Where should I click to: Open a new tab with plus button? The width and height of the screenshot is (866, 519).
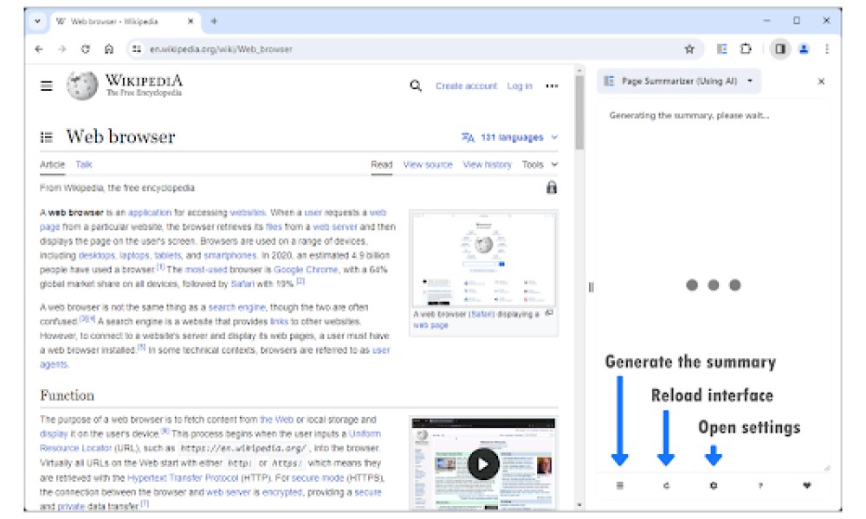[214, 21]
